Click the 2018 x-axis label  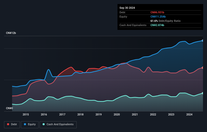(x=80, y=114)
